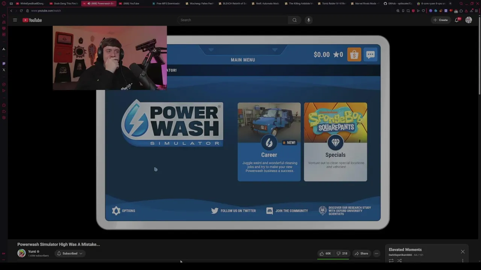Open the Twitch icon in Opera sidebar
The width and height of the screenshot is (481, 270).
[x=4, y=63]
